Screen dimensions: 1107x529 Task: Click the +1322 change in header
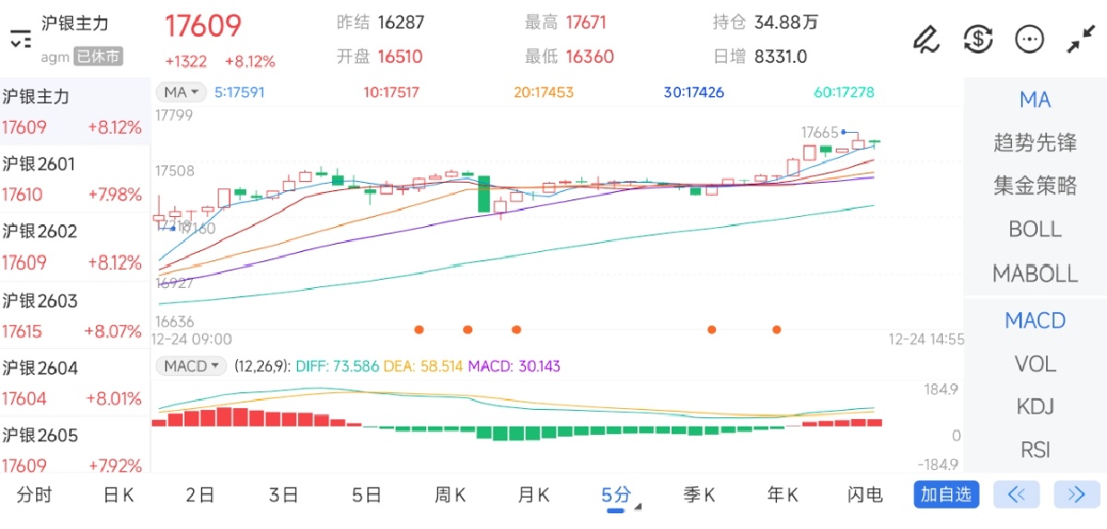tap(186, 62)
